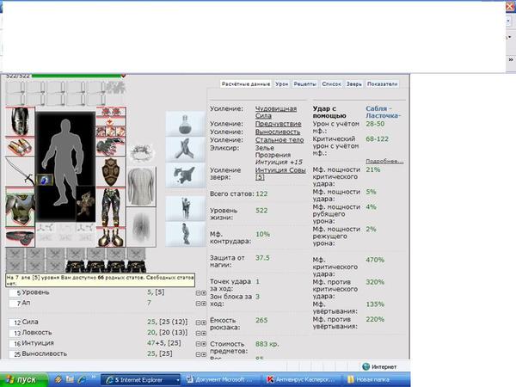Expand the quick launch chevron
516x387 pixels.
[x=94, y=378]
